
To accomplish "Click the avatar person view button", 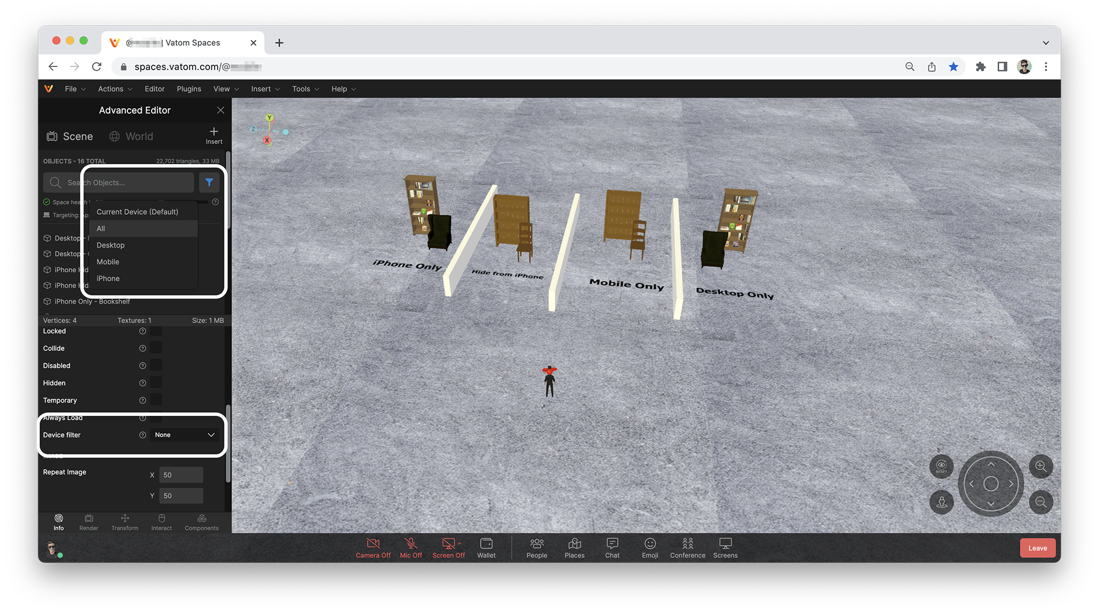I will pyautogui.click(x=941, y=501).
